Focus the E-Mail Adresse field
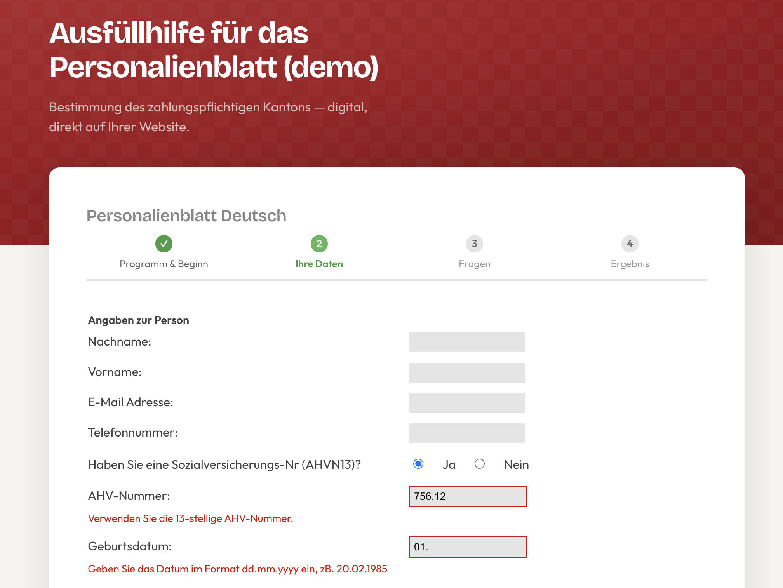This screenshot has width=783, height=588. tap(467, 403)
